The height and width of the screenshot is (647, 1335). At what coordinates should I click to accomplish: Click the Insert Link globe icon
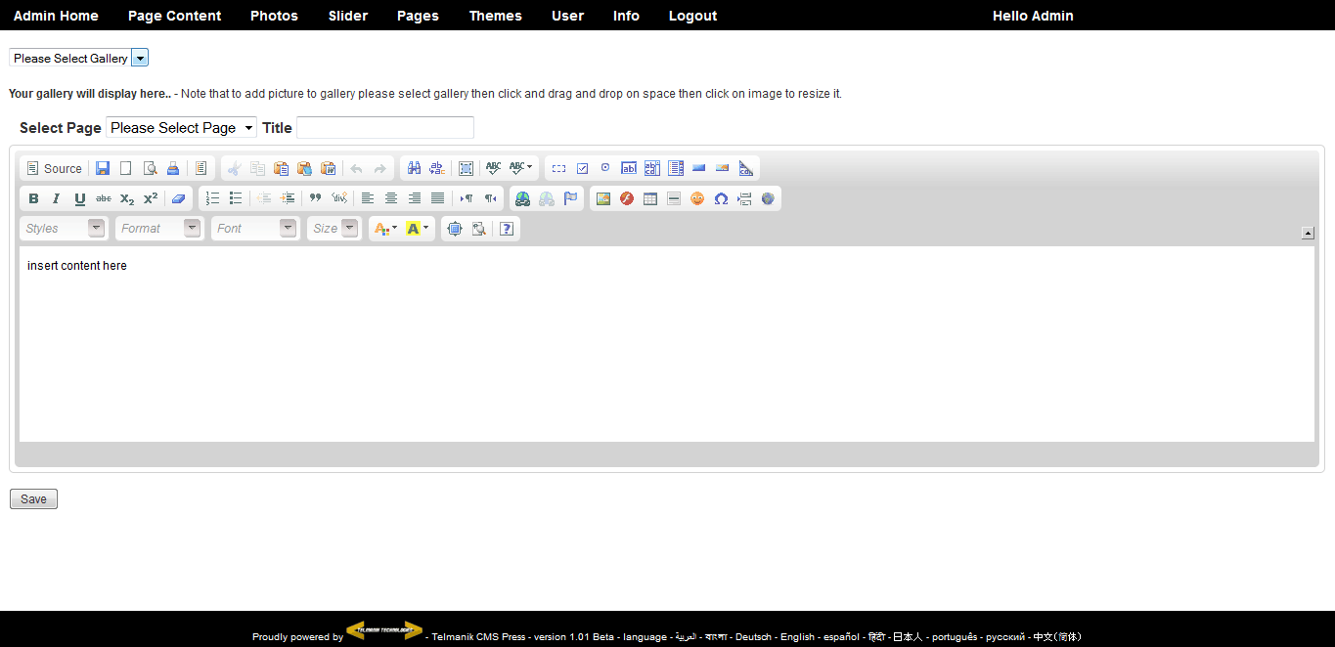coord(523,198)
